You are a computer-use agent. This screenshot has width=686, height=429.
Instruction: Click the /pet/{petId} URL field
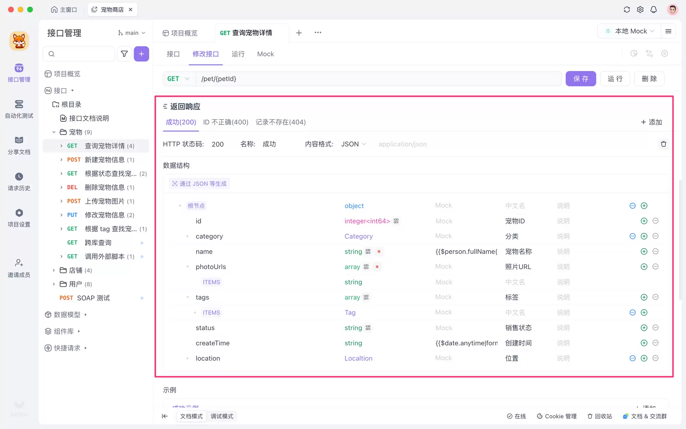[x=378, y=79]
